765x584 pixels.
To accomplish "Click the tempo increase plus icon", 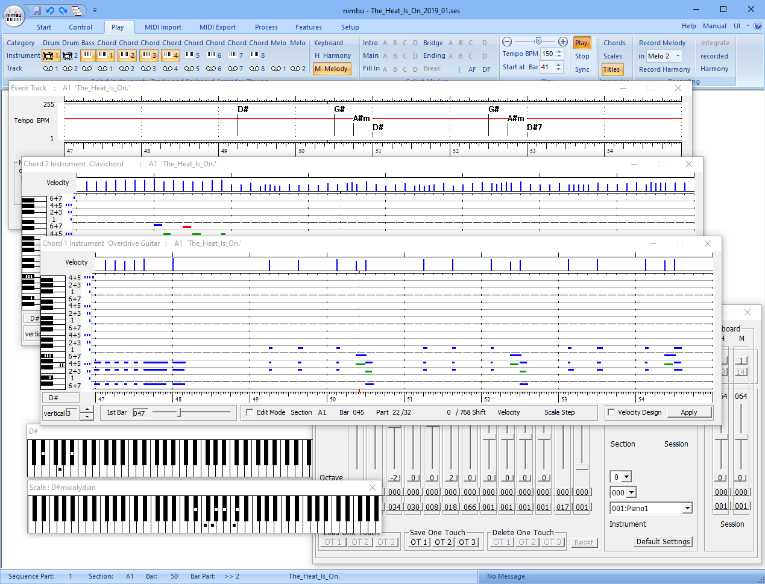I will coord(563,42).
